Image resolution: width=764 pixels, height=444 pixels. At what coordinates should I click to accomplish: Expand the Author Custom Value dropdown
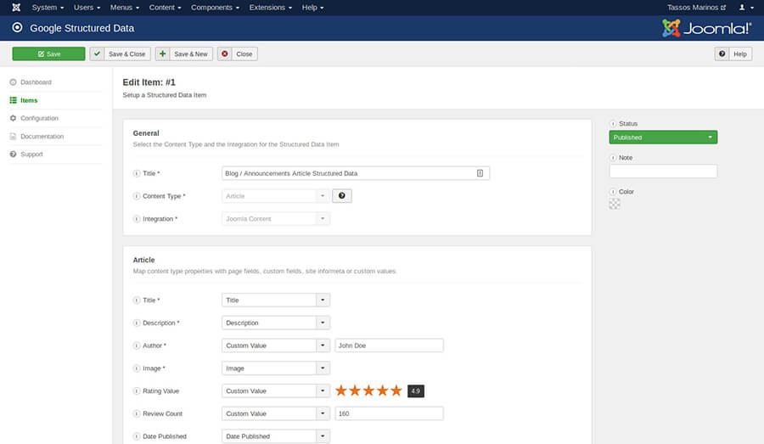[x=323, y=346]
